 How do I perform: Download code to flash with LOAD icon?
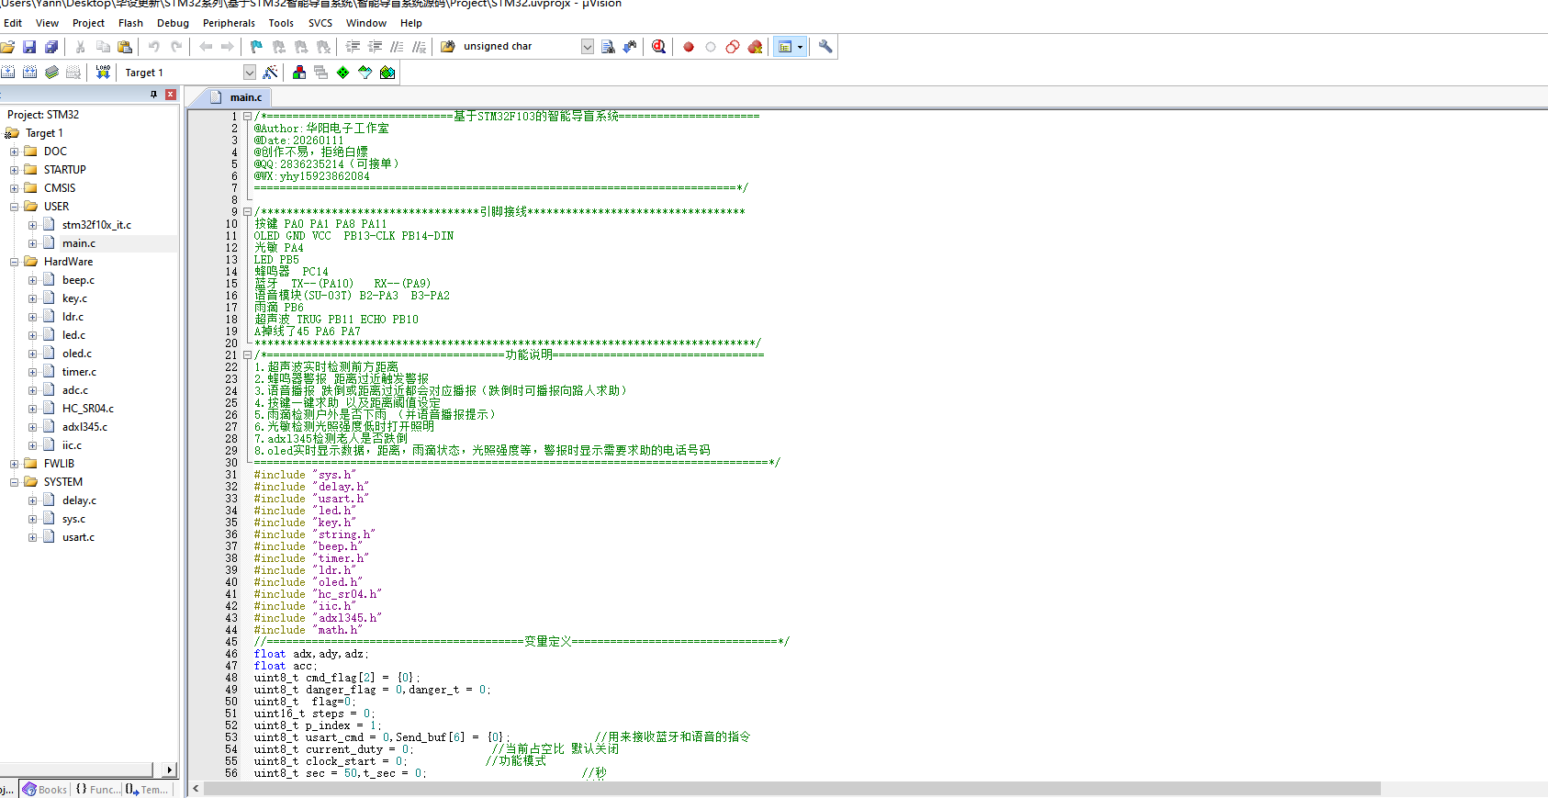coord(103,73)
